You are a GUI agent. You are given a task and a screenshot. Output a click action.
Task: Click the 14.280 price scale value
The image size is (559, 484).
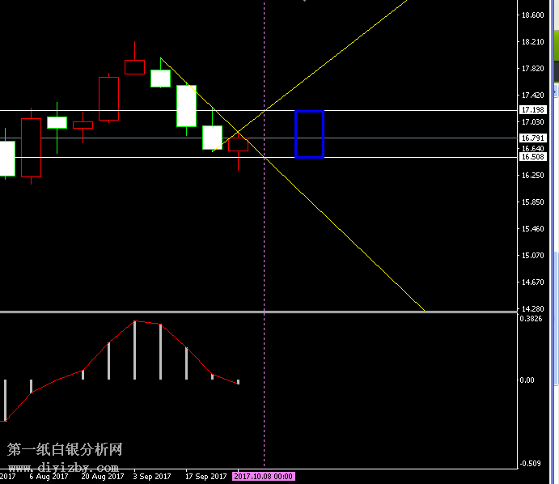(x=532, y=308)
